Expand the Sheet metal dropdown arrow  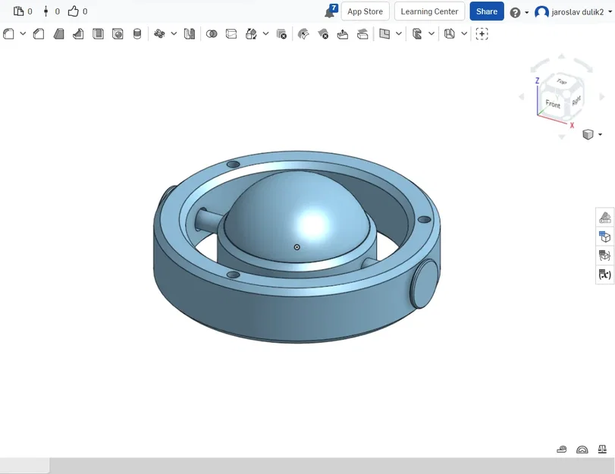click(x=464, y=34)
